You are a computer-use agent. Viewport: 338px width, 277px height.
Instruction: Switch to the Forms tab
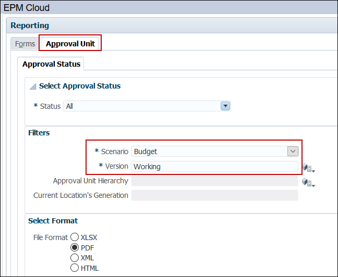[25, 44]
